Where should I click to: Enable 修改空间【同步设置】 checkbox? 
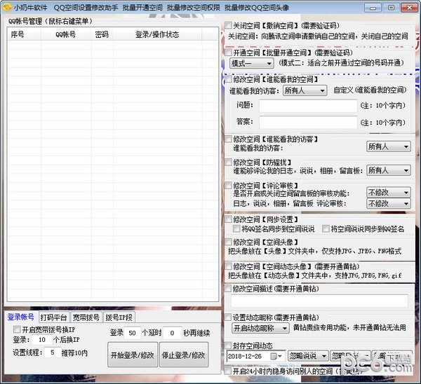pos(228,219)
